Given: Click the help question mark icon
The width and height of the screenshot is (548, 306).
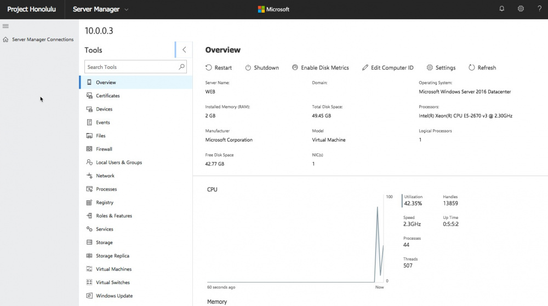Looking at the screenshot, I should tap(539, 9).
